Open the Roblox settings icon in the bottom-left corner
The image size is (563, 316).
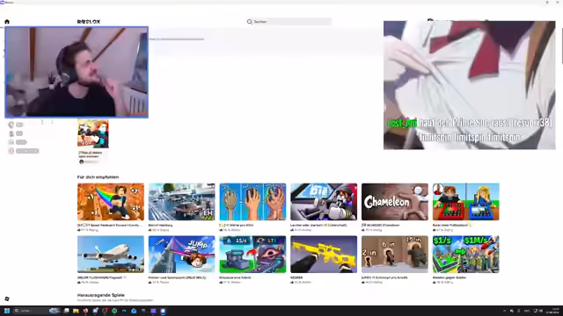tap(7, 298)
